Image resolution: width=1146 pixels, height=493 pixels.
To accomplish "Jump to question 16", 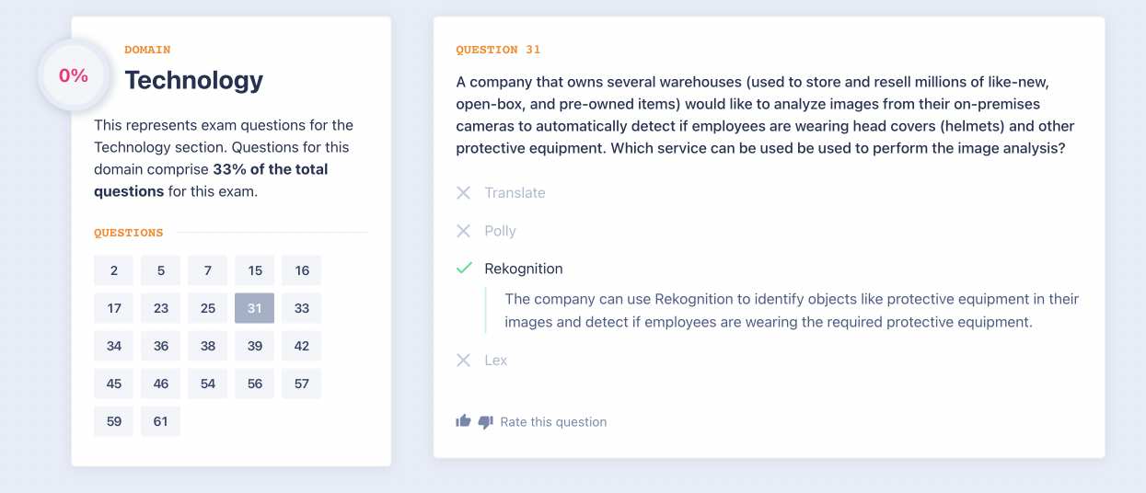I will coord(302,270).
